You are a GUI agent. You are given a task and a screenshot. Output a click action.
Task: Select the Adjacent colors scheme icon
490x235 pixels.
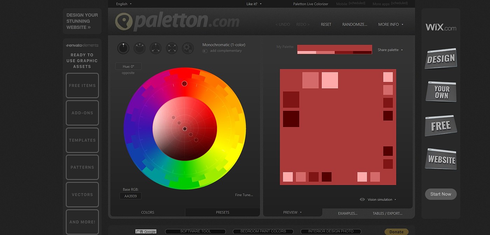tap(139, 48)
